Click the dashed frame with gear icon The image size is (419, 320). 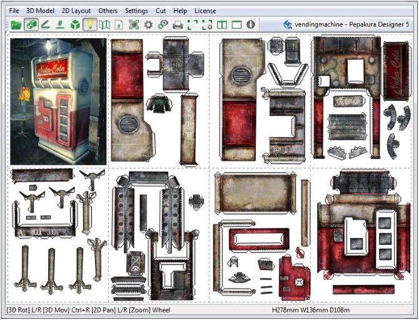[207, 24]
